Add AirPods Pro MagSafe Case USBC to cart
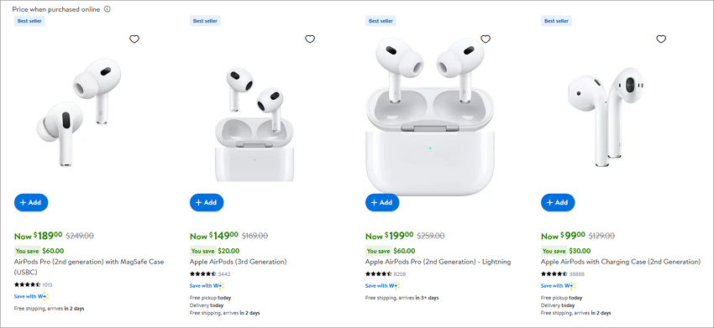The width and height of the screenshot is (714, 328). [31, 202]
